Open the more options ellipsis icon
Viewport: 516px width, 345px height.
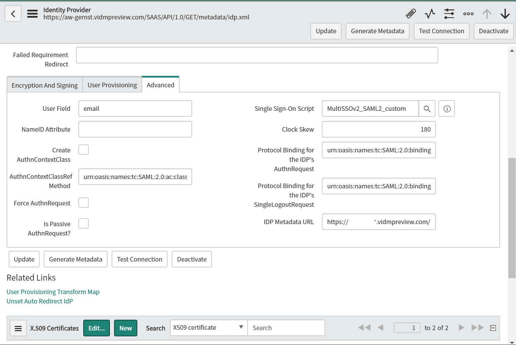click(468, 14)
